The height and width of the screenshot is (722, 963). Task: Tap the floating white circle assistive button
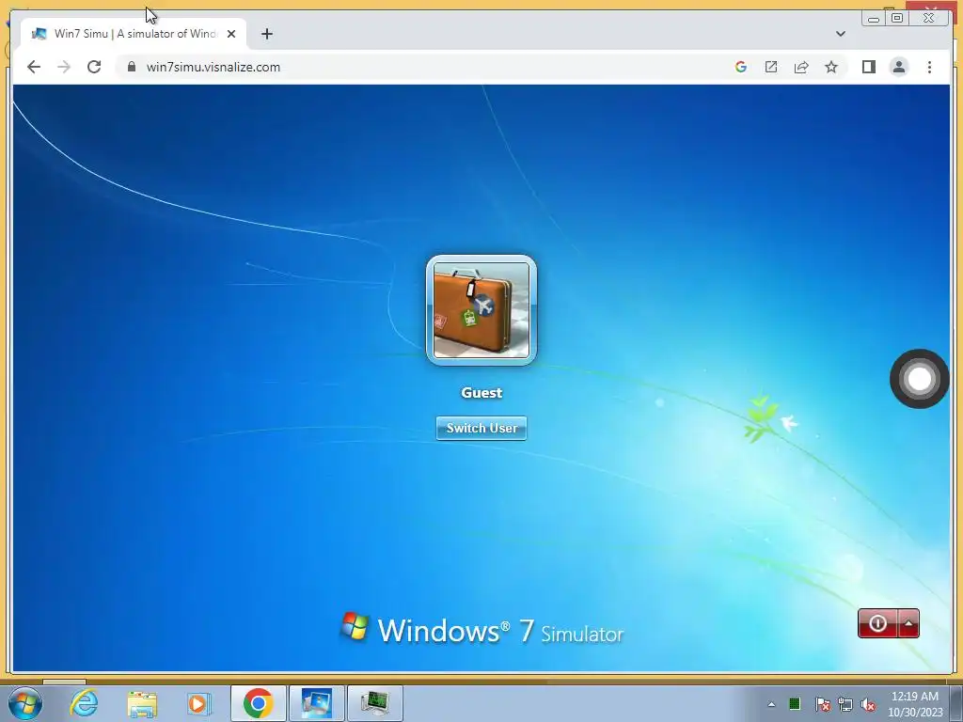coord(920,379)
